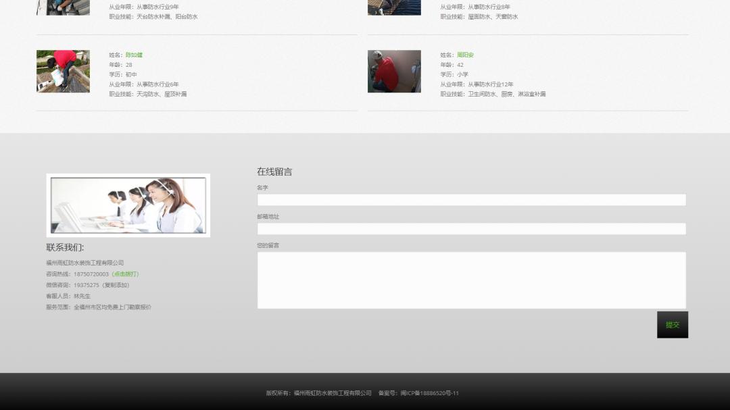730x410 pixels.
Task: Click the 闽ICP备18886520号-11 record number in footer
Action: pyautogui.click(x=430, y=393)
